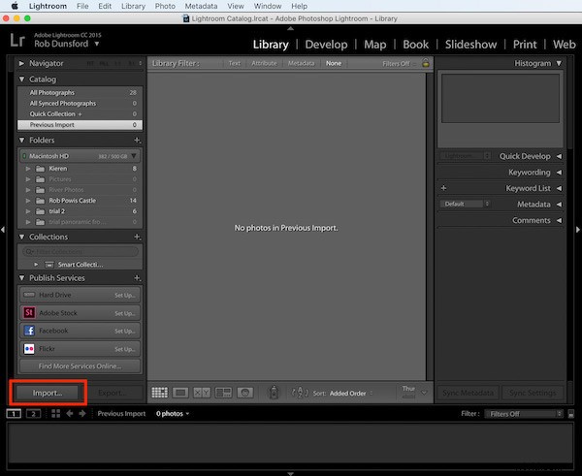This screenshot has height=476, width=582.
Task: Open Compare view (XY) icon
Action: [x=202, y=393]
